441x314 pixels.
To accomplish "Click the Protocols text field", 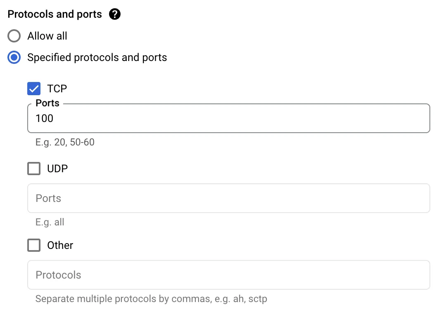I will (x=165, y=275).
